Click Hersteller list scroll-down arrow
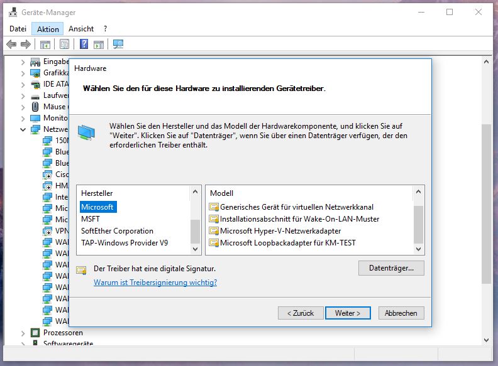Screen dimensions: 498x366 click(196, 249)
